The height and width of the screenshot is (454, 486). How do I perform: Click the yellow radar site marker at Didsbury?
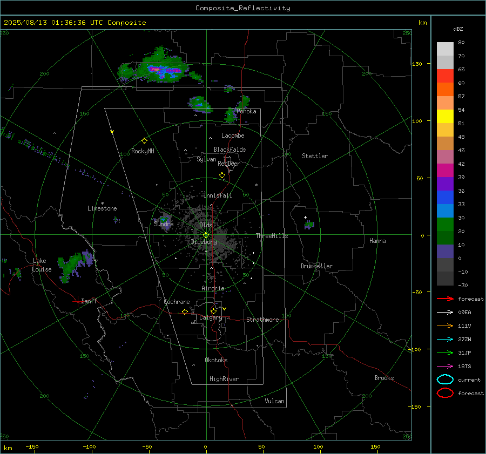click(206, 235)
